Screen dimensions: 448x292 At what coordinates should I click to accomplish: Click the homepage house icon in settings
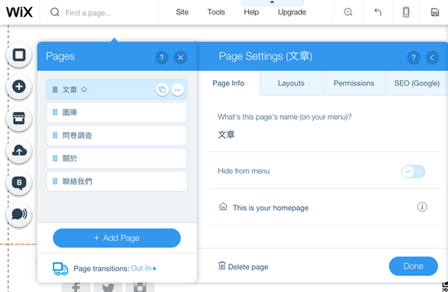223,206
